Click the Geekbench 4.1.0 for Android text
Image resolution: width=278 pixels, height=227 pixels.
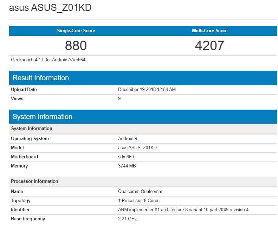click(48, 60)
